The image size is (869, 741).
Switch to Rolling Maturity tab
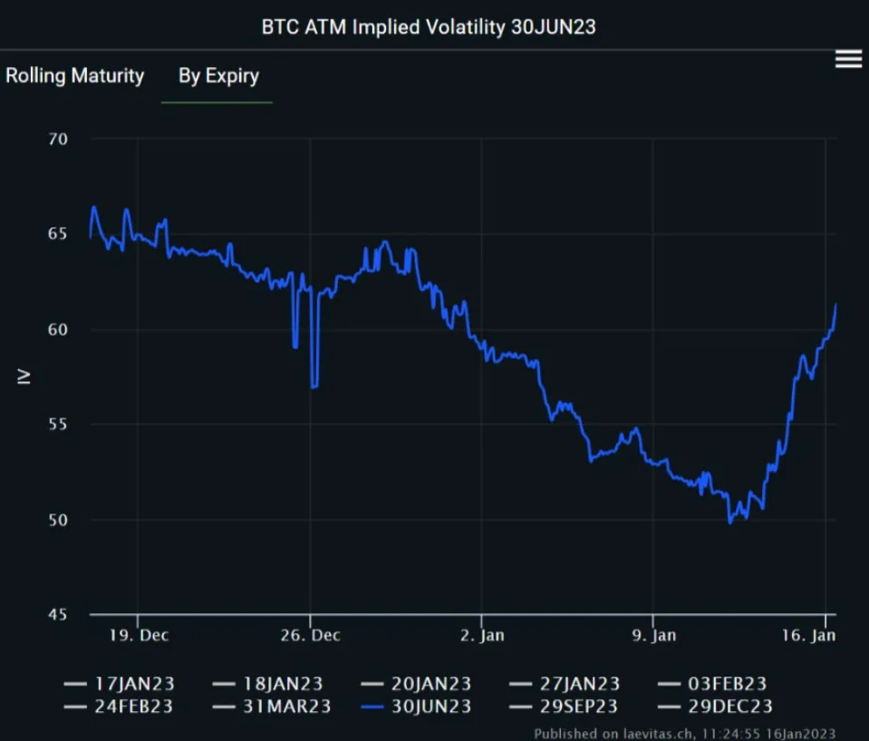pos(75,75)
